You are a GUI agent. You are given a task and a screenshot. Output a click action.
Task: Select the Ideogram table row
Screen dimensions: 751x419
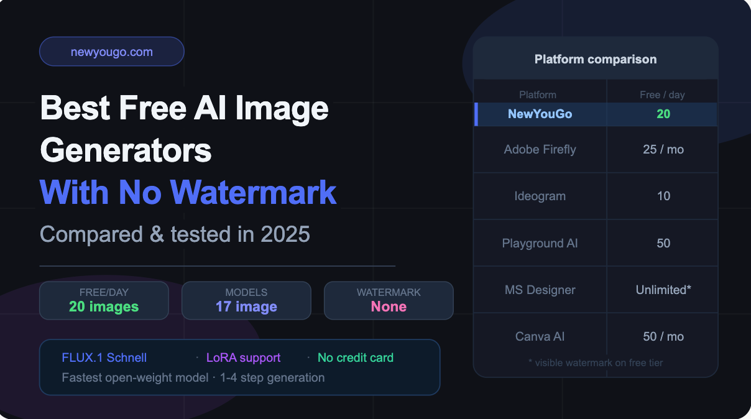pos(596,196)
